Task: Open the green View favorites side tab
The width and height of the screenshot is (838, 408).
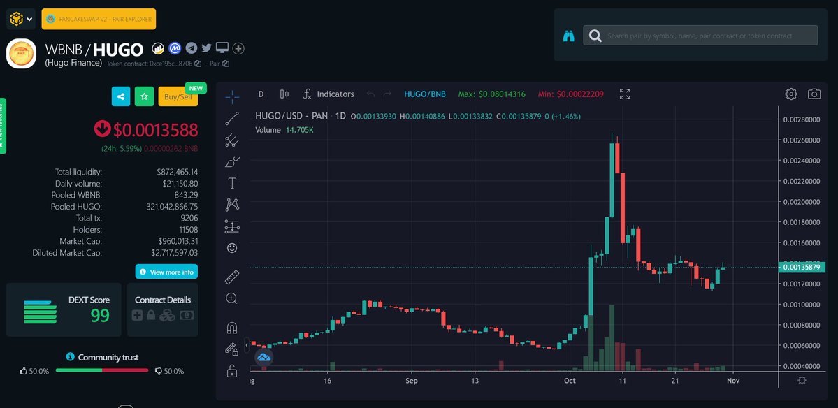Action: pyautogui.click(x=3, y=126)
